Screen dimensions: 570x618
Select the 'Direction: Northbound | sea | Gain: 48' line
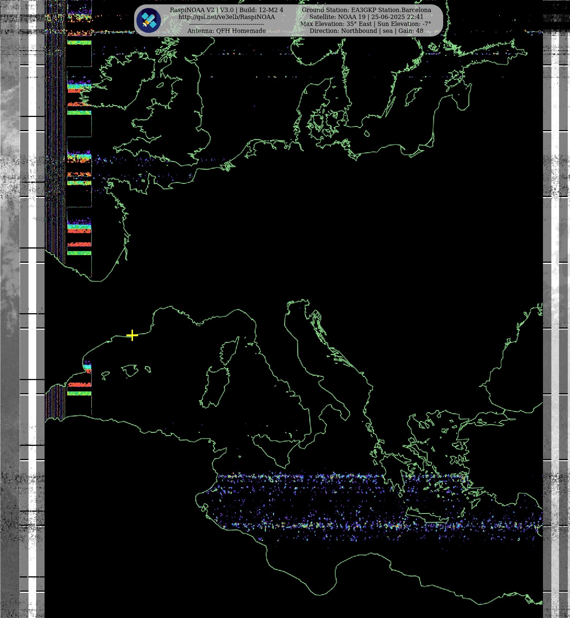coord(366,31)
